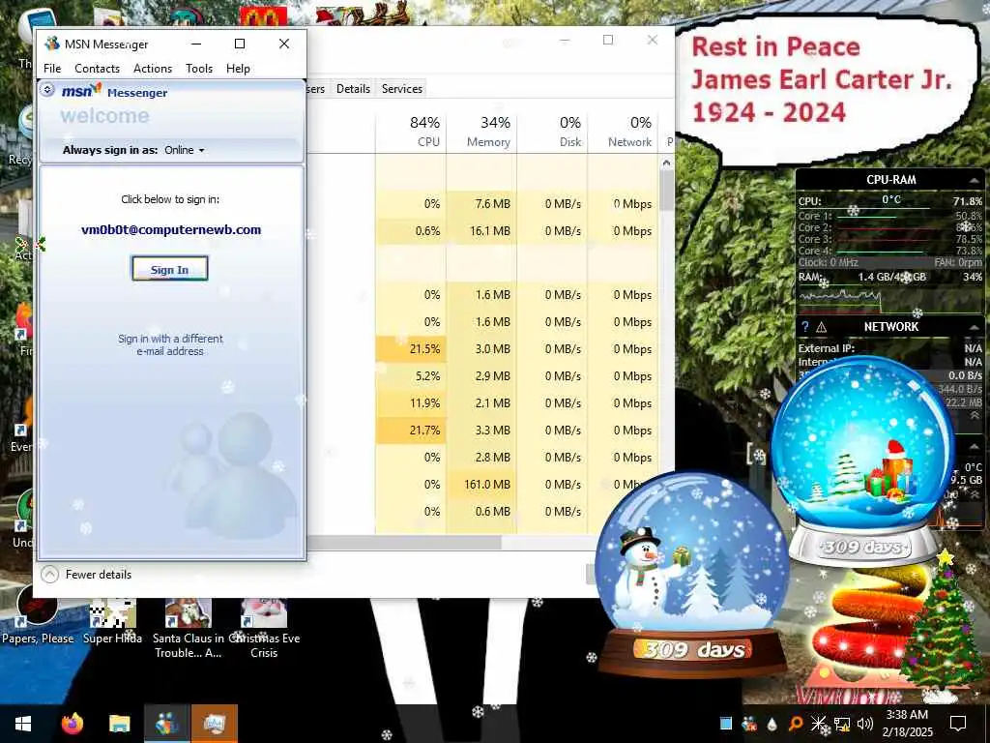990x743 pixels.
Task: Open the 'Always sign in as' Online dropdown
Action: tap(185, 150)
